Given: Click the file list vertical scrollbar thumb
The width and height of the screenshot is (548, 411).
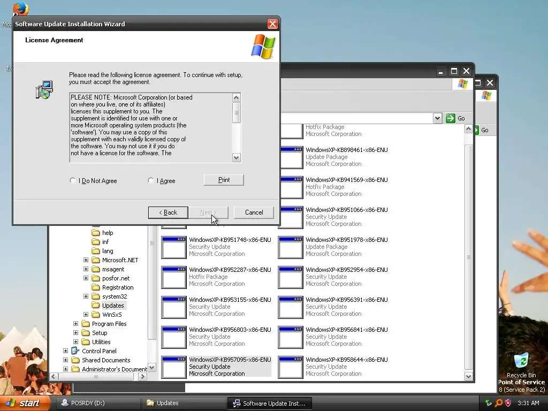Looking at the screenshot, I should pyautogui.click(x=468, y=257).
